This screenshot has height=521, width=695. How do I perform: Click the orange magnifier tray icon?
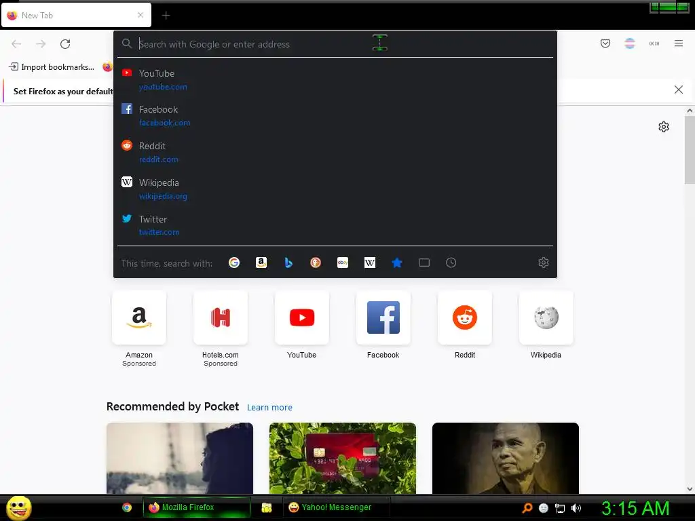527,508
